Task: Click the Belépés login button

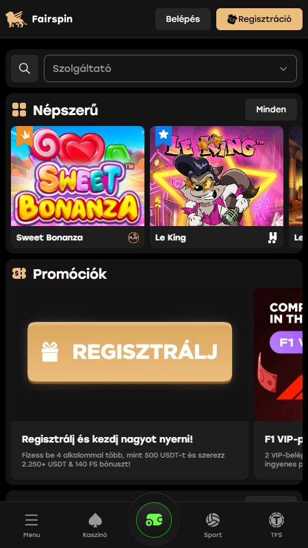Action: [183, 19]
